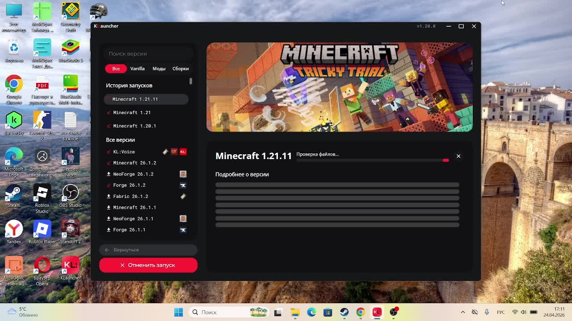Select the Все filter tab

pyautogui.click(x=116, y=69)
